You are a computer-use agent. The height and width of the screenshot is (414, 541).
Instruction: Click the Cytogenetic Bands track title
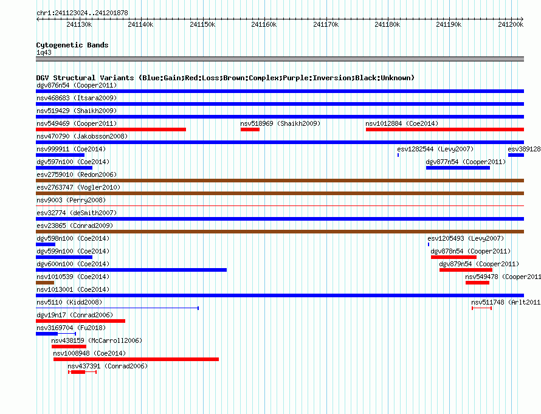(x=72, y=45)
